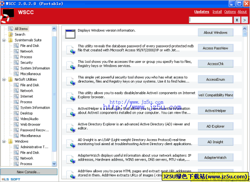Click the AddrView row file icon
This screenshot has height=182, width=250.
pos(71,174)
